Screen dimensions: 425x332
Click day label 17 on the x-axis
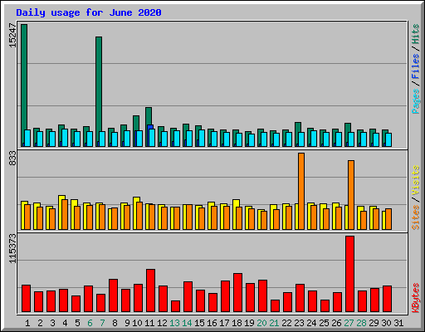point(224,323)
